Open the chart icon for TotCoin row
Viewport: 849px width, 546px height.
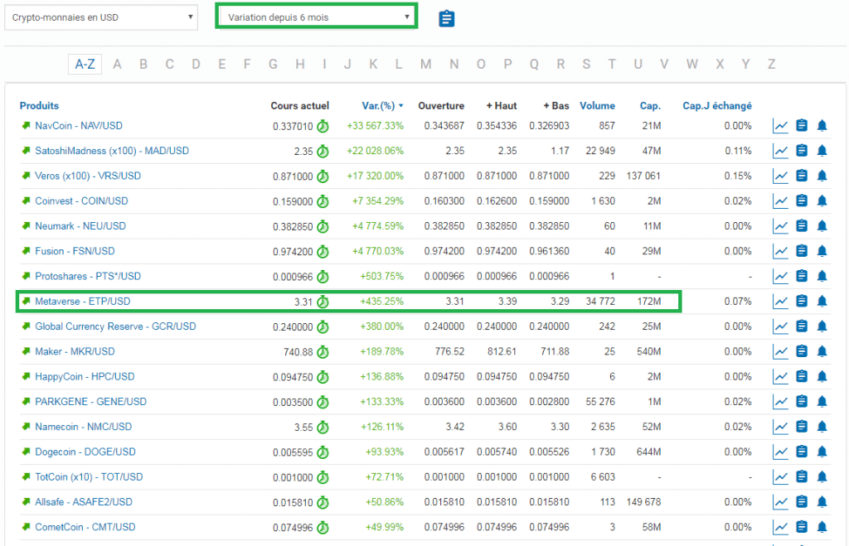[x=780, y=477]
